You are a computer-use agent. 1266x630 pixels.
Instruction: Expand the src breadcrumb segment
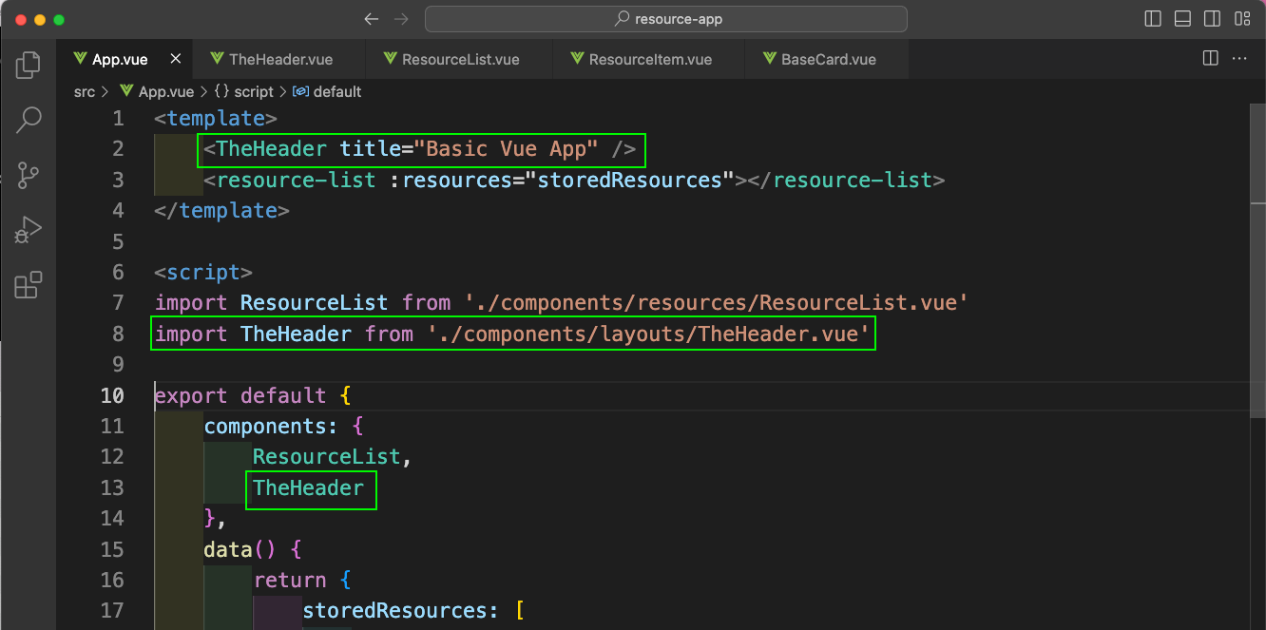pos(85,91)
